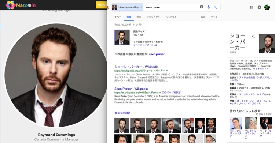Click the blue magnifier search icon
275x143 pixels.
(215, 7)
